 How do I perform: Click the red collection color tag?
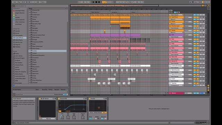(14, 11)
